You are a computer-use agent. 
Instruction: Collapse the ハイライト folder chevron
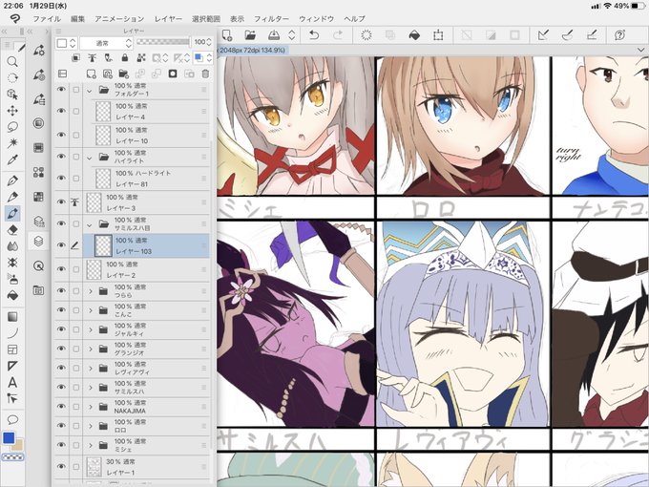[90, 158]
